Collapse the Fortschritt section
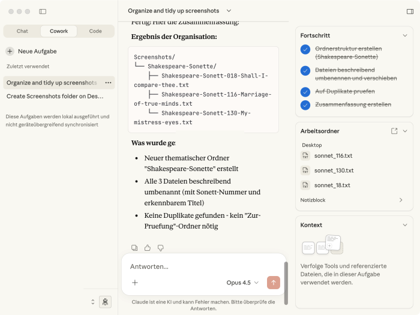 pyautogui.click(x=405, y=35)
